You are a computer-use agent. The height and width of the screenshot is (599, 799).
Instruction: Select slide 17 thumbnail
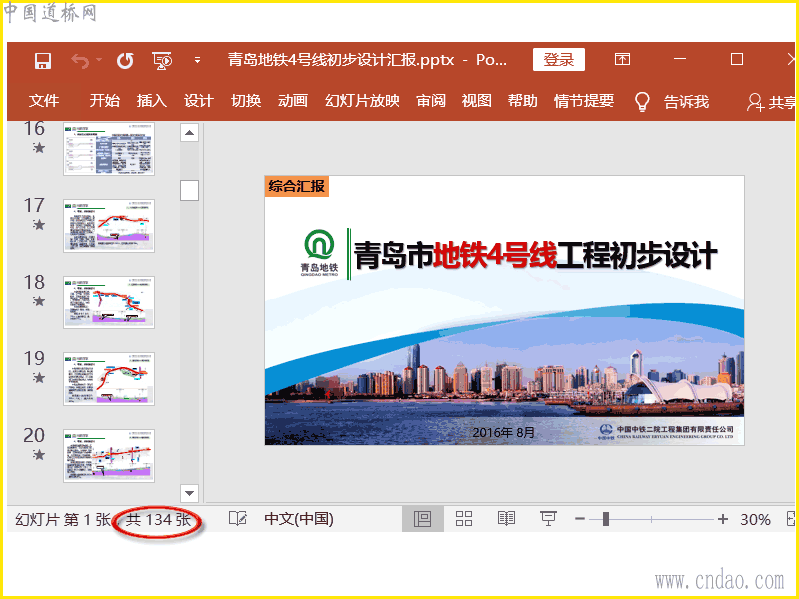(x=109, y=226)
